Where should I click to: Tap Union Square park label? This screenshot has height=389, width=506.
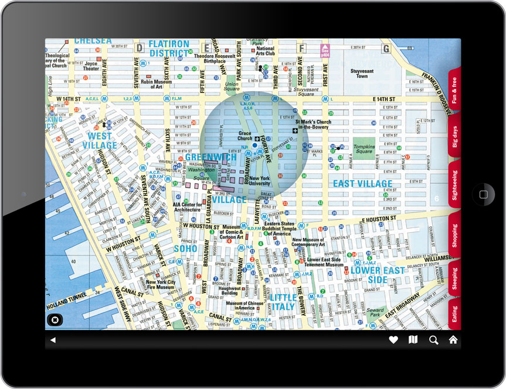pyautogui.click(x=232, y=87)
